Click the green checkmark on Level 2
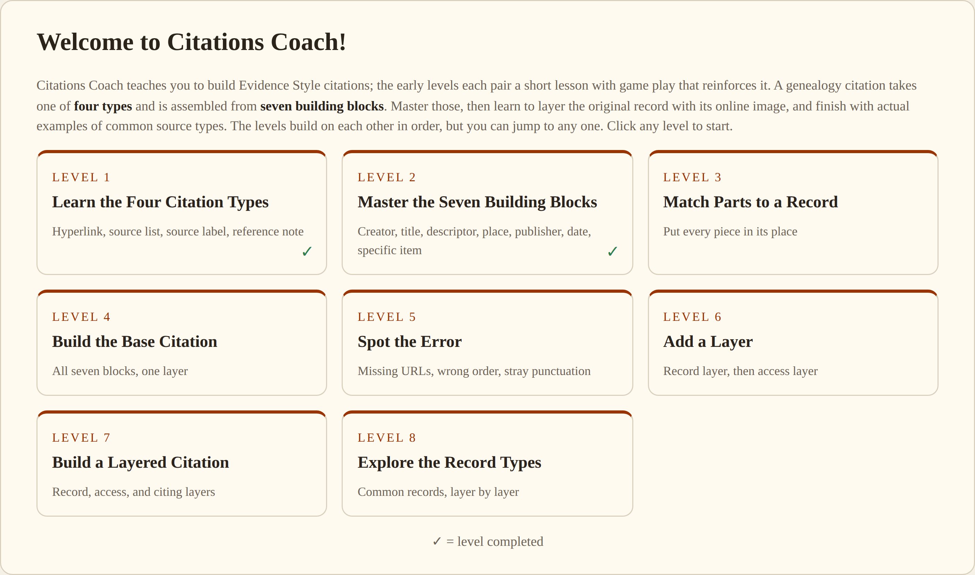Viewport: 975px width, 575px height. [612, 251]
